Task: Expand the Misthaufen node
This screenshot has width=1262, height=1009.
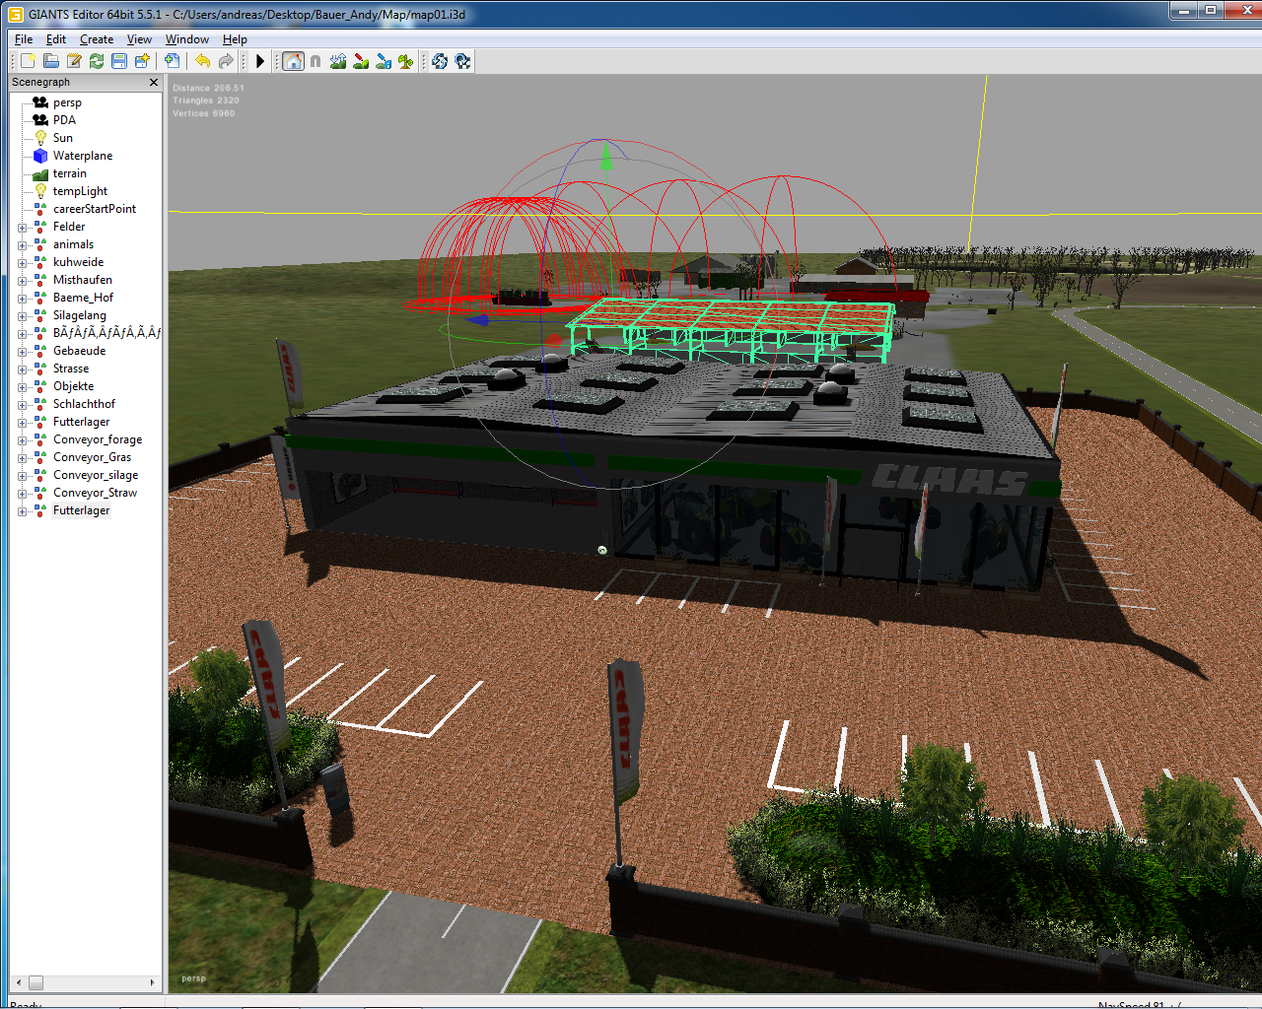Action: click(x=23, y=281)
